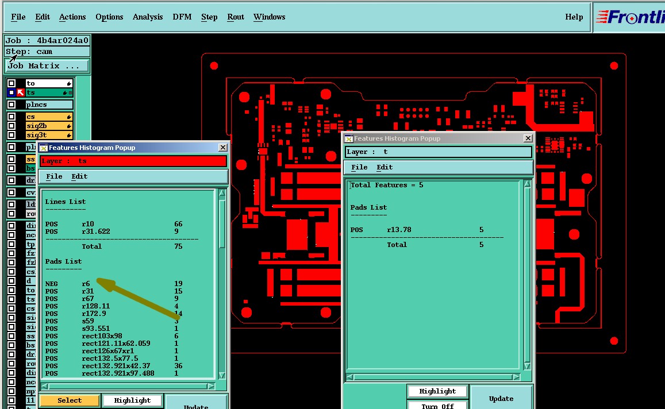Click the Job : 4b4ar024a0 field
This screenshot has height=409, width=665.
click(47, 40)
